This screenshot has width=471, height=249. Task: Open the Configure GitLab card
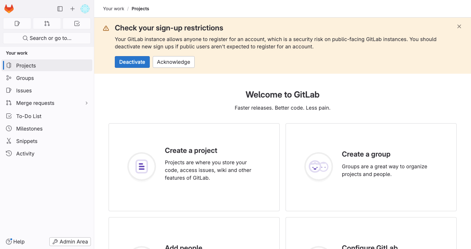tap(371, 233)
